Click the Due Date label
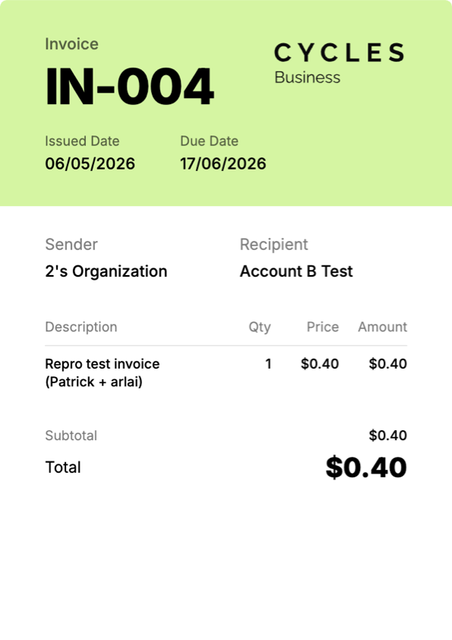Viewport: 452px width, 640px height. point(209,141)
